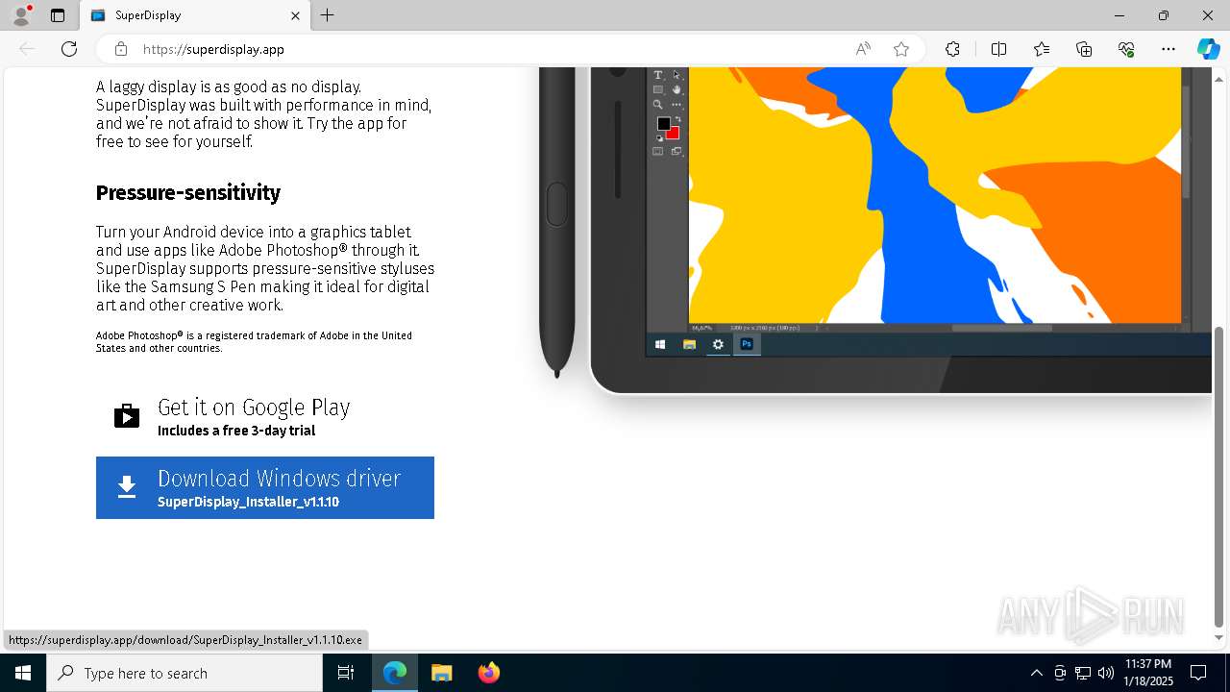The width and height of the screenshot is (1230, 692).
Task: Select the SuperDisplay browser tab
Action: [195, 15]
